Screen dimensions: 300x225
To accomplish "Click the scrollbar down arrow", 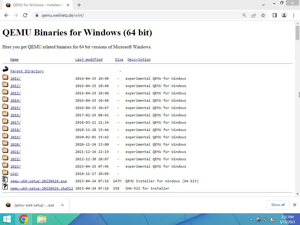I will 297,194.
